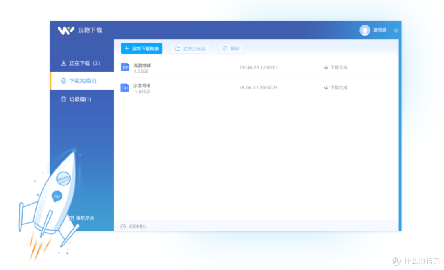Click the TXT file icon of 冰雪奇缘
444x270 pixels.
[125, 88]
